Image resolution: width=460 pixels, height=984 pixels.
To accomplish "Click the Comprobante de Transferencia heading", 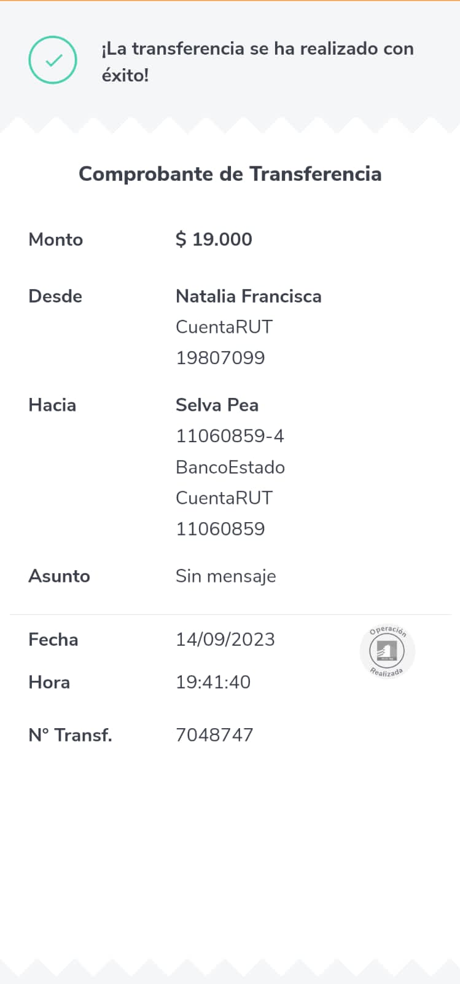I will coord(230,174).
